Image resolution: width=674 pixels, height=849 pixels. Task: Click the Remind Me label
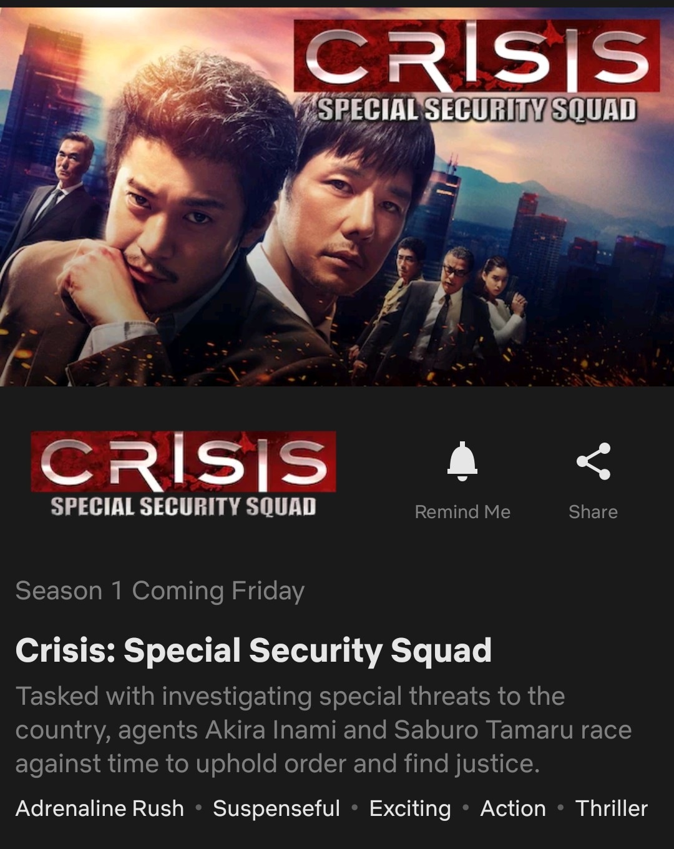462,512
